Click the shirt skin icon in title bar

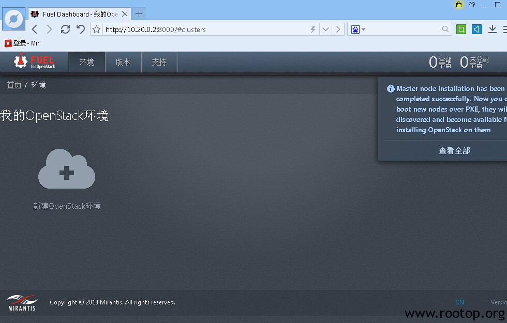click(x=472, y=5)
